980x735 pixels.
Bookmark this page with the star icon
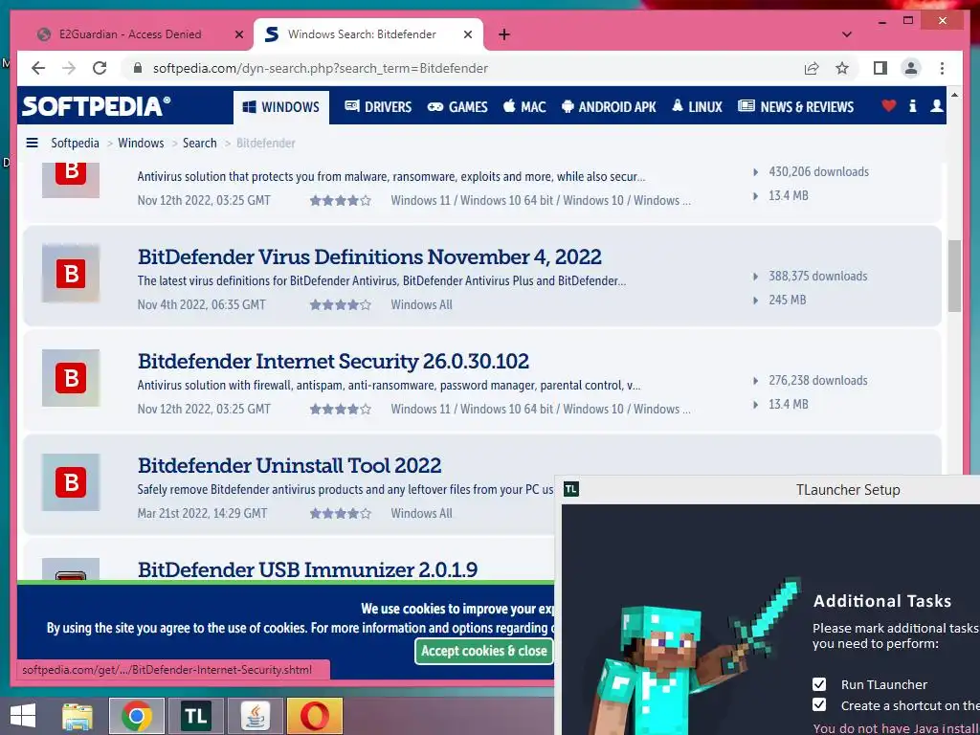click(x=842, y=68)
